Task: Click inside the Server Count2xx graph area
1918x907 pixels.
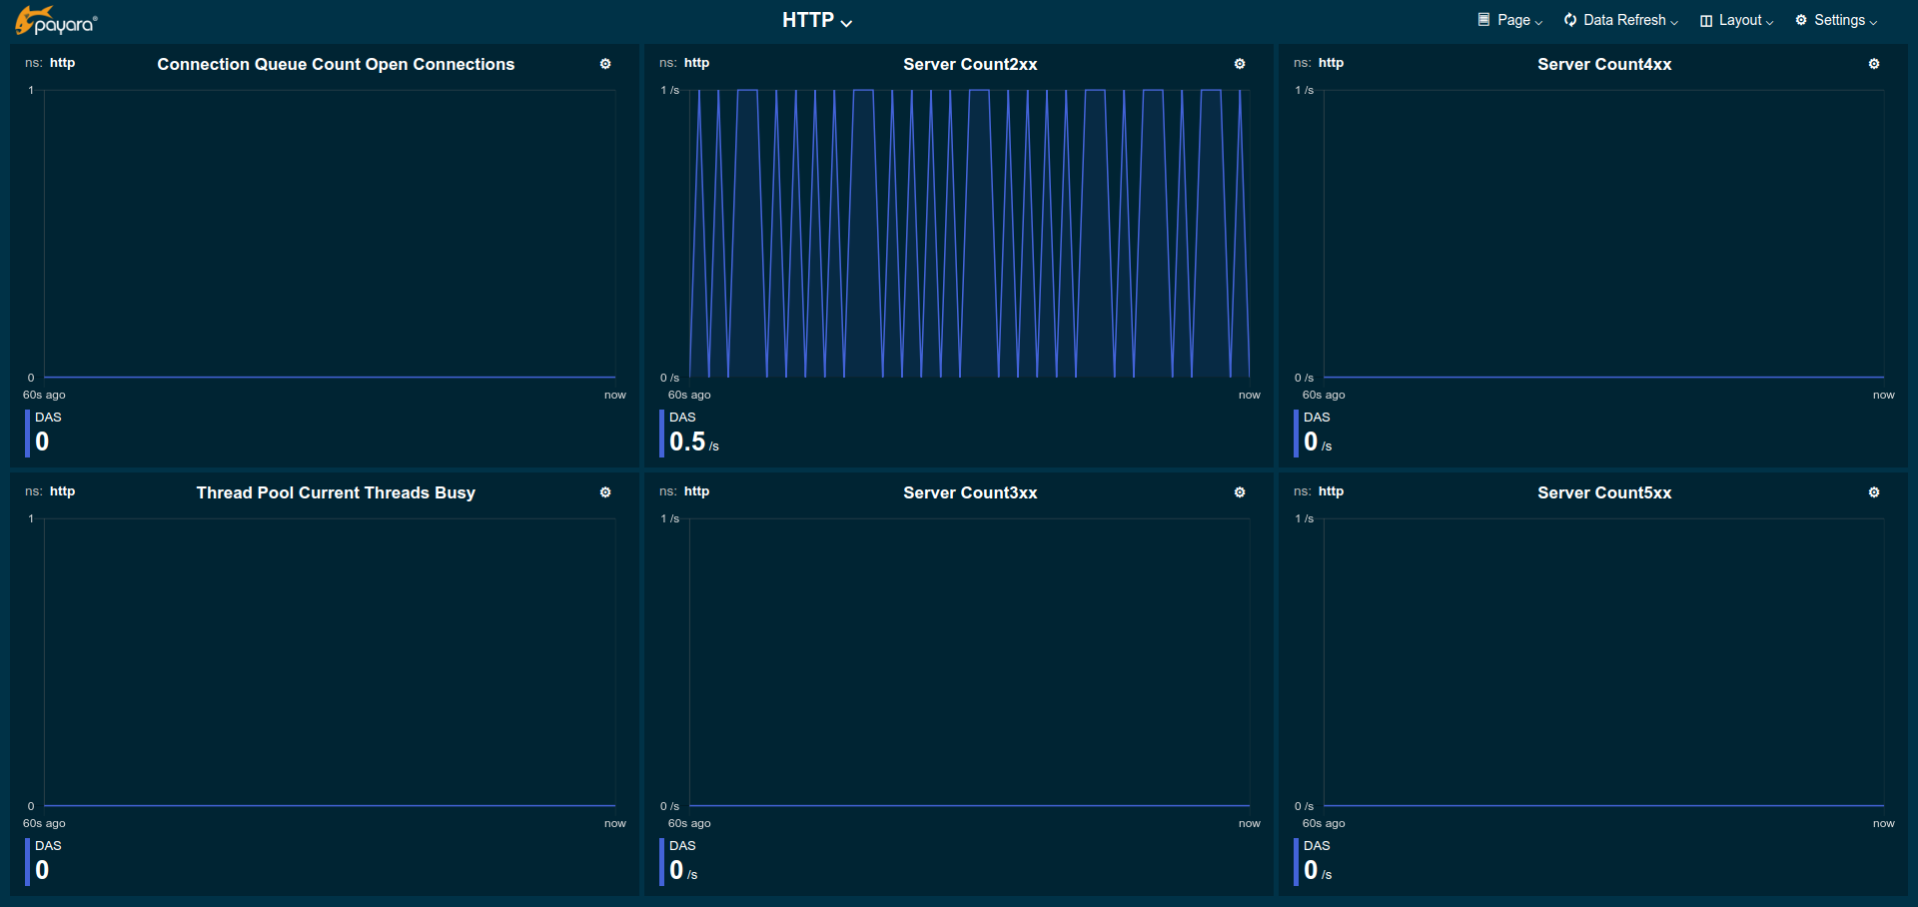Action: pyautogui.click(x=969, y=235)
